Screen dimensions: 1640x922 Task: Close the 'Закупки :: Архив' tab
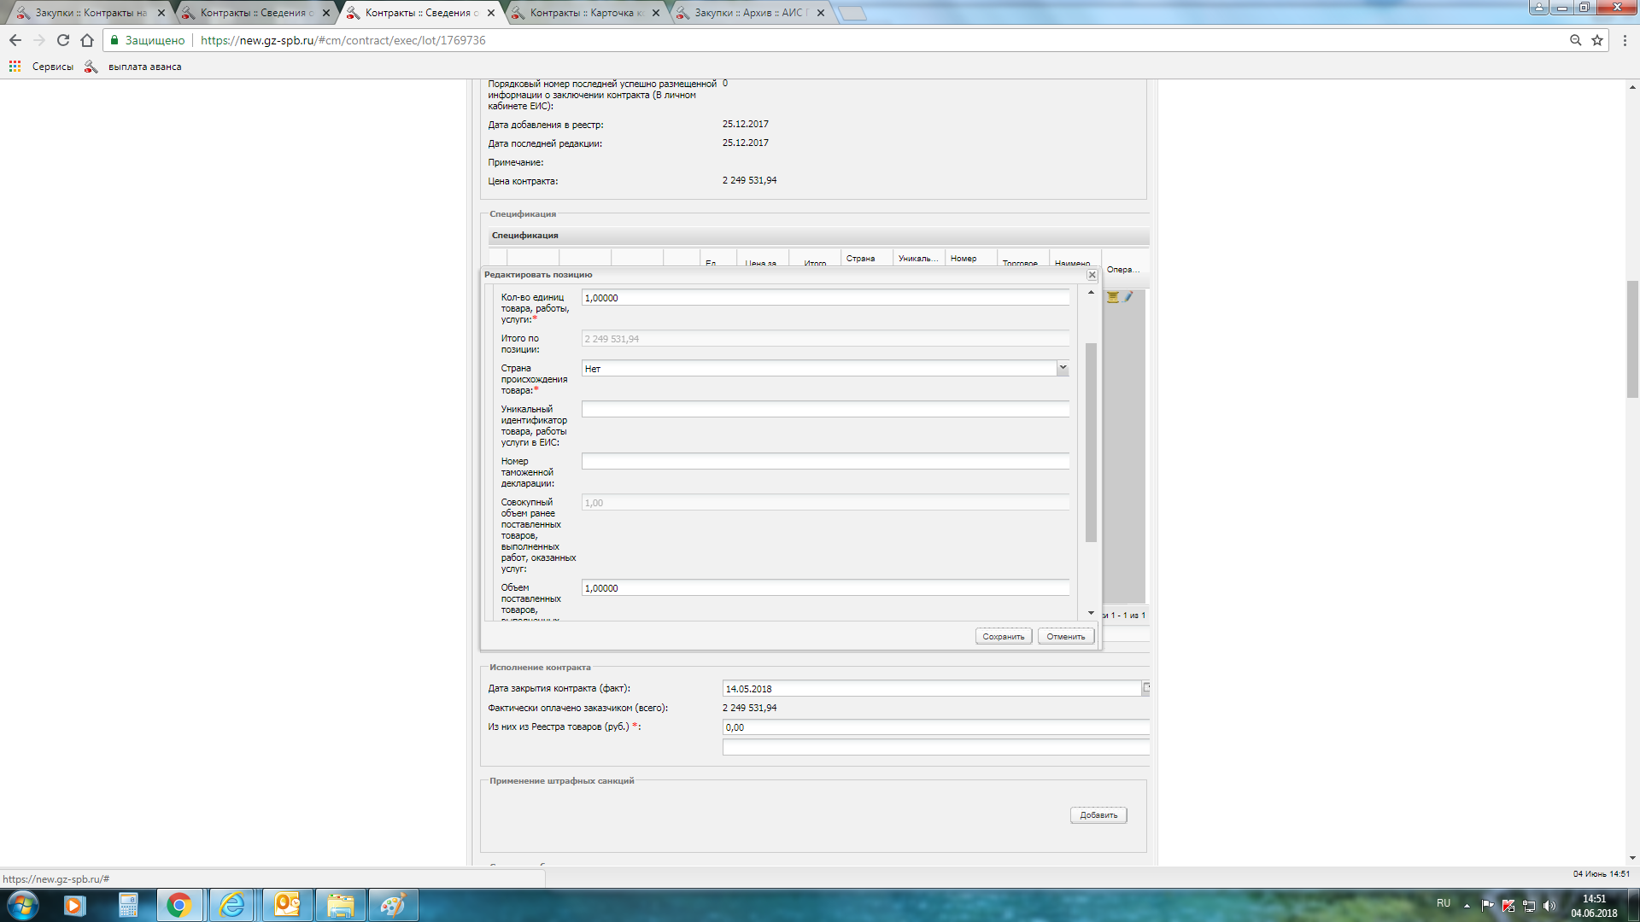tap(821, 13)
